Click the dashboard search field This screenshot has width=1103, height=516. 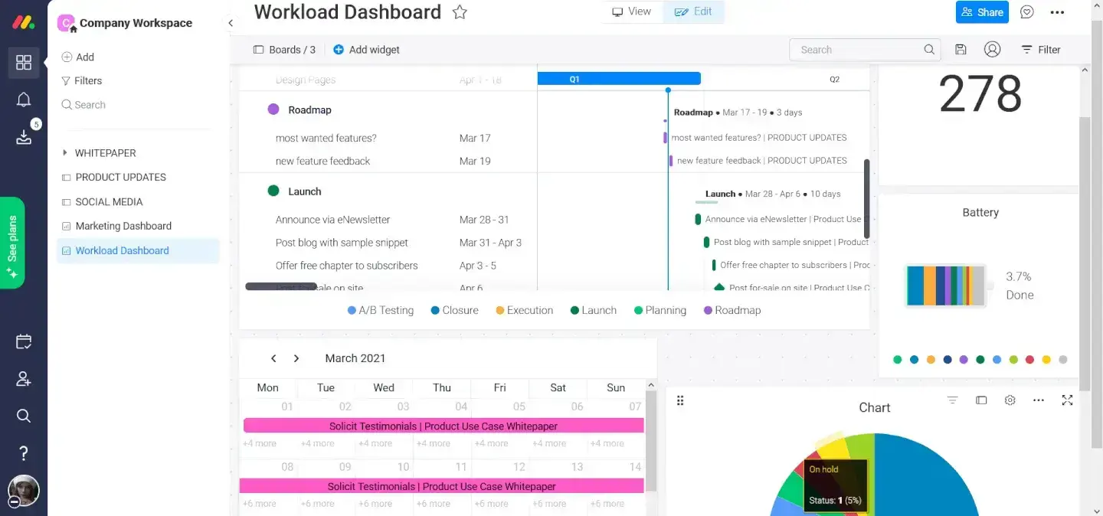click(858, 50)
